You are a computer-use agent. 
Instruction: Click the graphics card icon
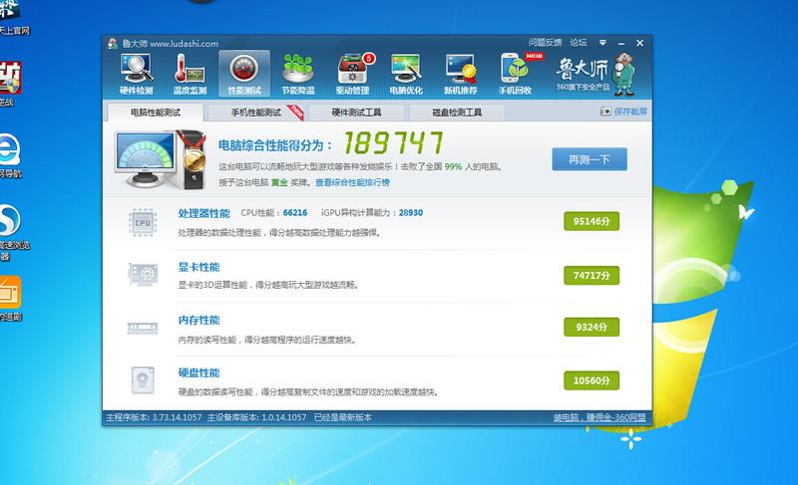click(x=143, y=275)
